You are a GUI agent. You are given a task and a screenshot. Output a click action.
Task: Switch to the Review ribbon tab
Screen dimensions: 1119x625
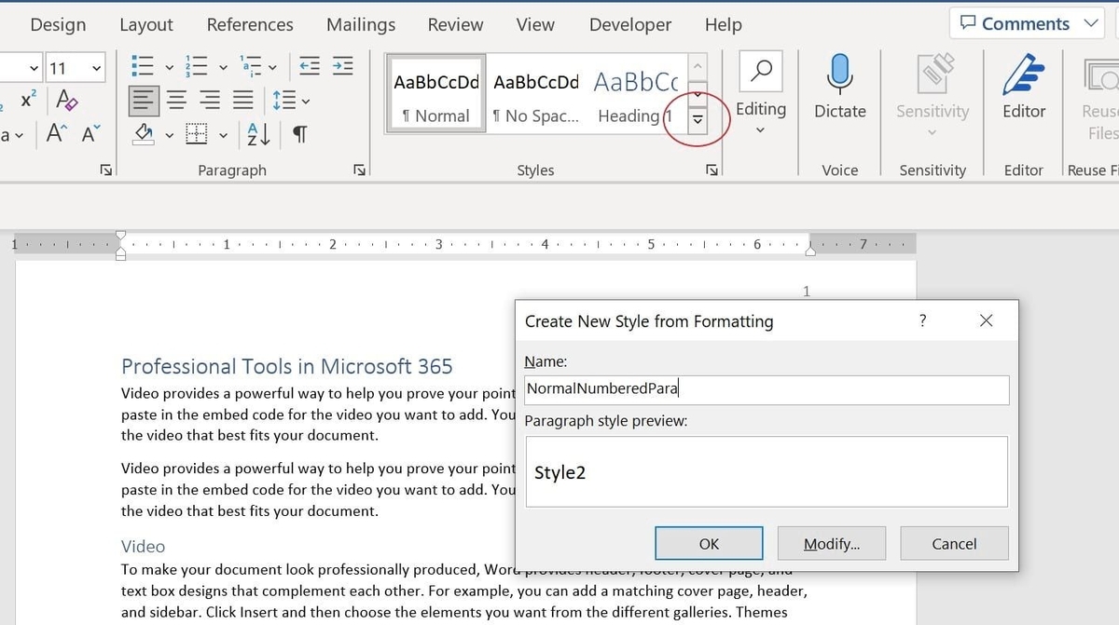(455, 25)
